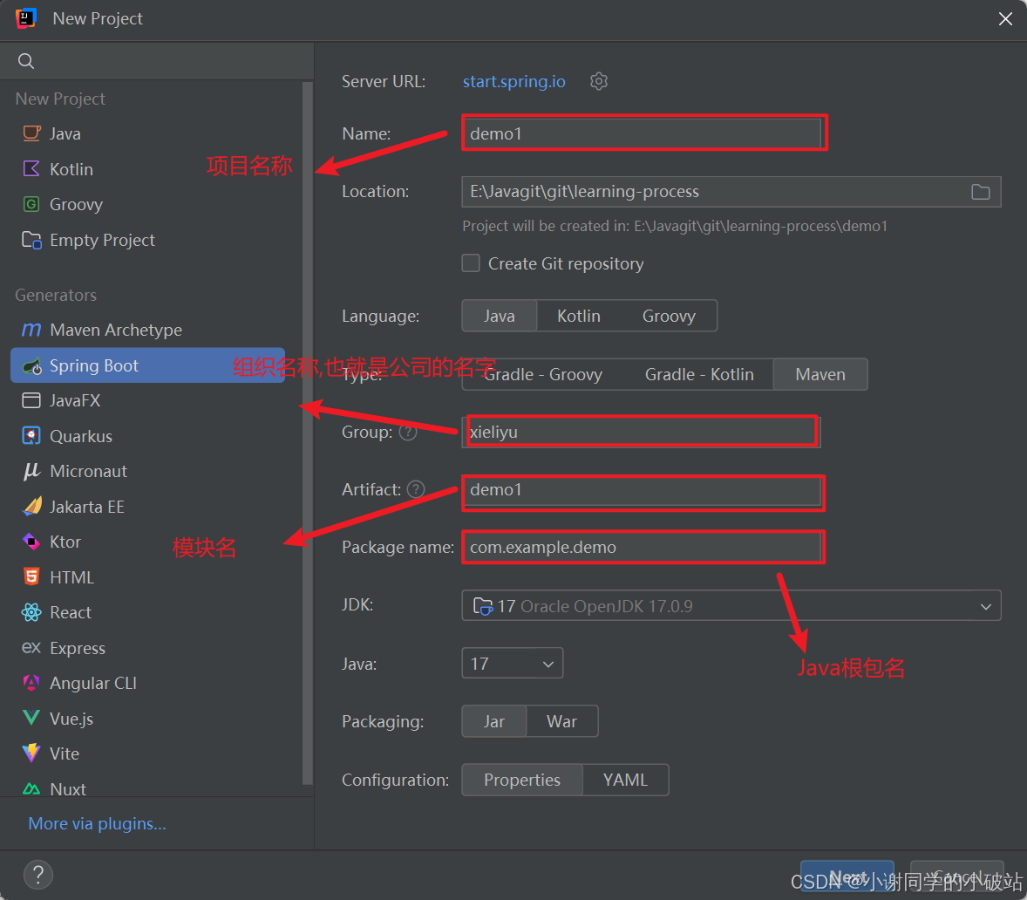The height and width of the screenshot is (900, 1027).
Task: Select the HTML generator icon
Action: [x=31, y=577]
